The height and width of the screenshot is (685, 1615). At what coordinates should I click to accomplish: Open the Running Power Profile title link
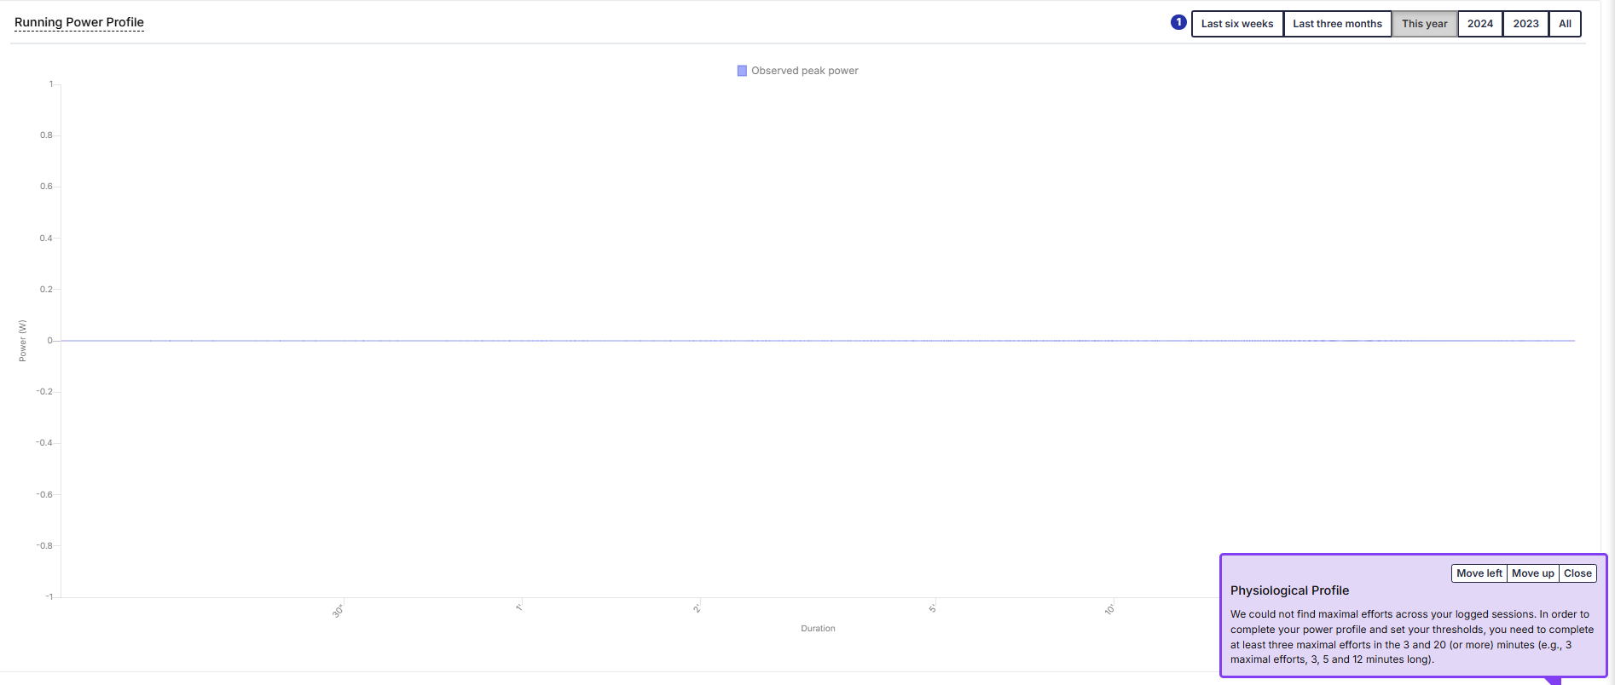pyautogui.click(x=79, y=22)
